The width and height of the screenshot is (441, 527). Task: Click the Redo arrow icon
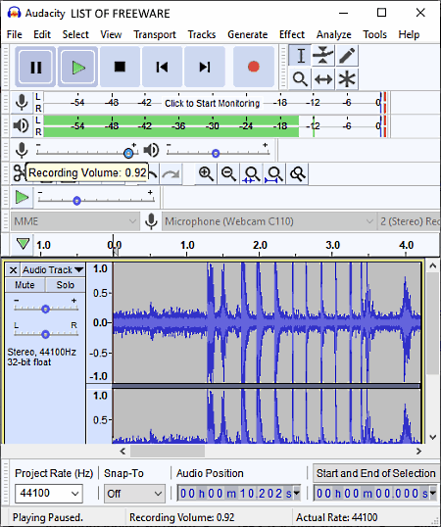(171, 174)
